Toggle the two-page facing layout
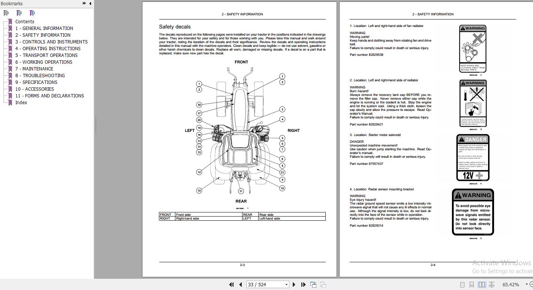 (x=482, y=285)
